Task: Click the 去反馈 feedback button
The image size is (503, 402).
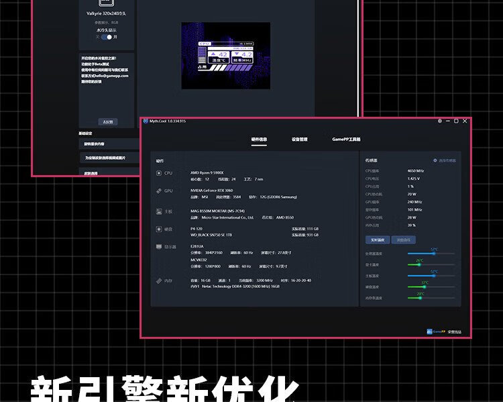Action: click(x=107, y=121)
